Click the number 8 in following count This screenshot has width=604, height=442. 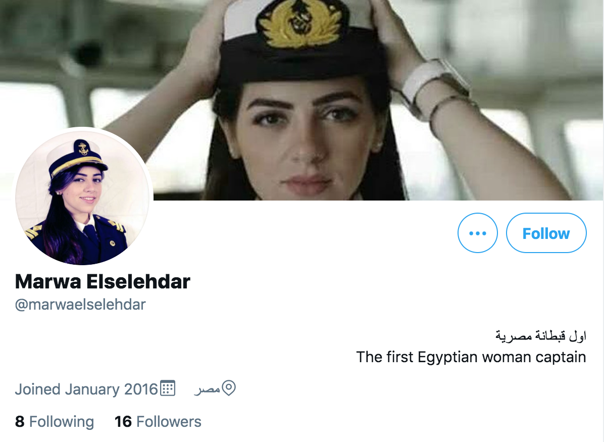coord(20,422)
